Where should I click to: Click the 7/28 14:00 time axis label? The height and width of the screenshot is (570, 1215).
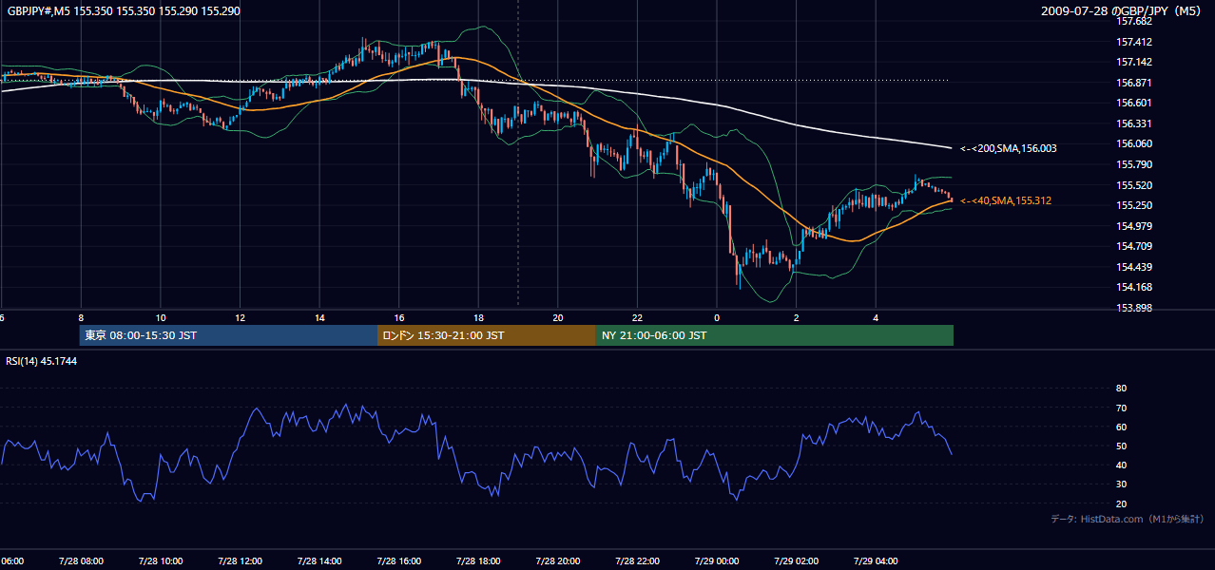[x=319, y=561]
